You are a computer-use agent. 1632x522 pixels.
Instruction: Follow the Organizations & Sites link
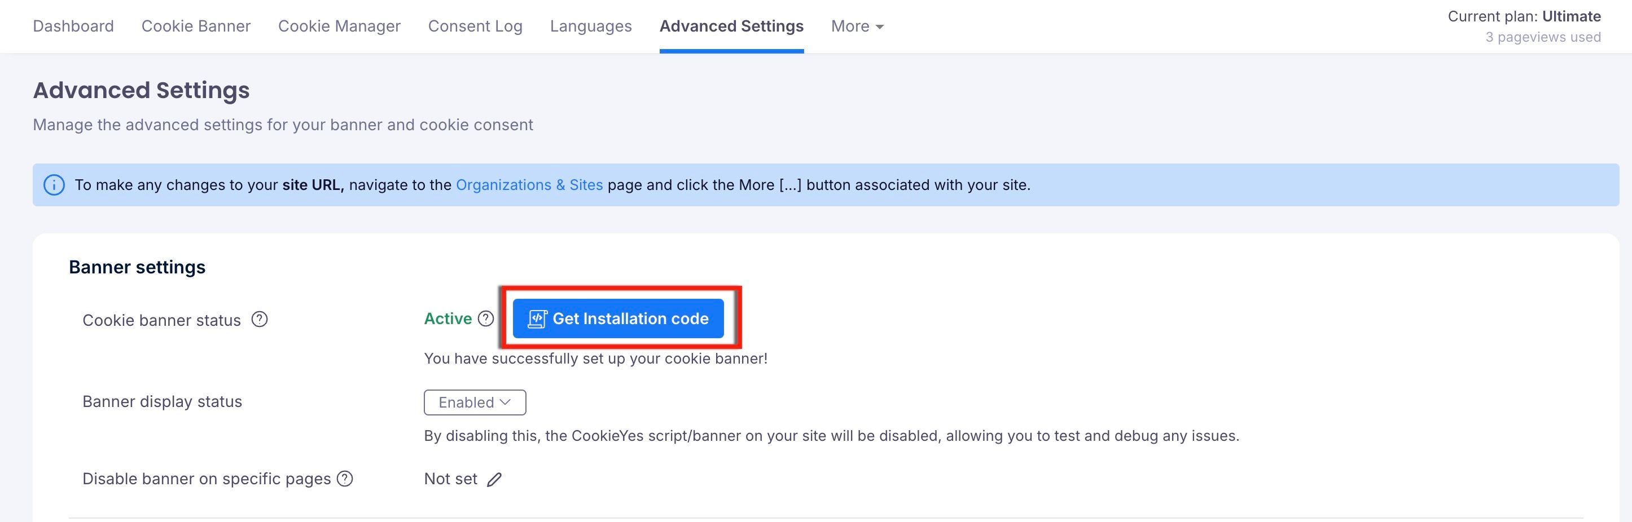(530, 185)
